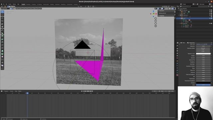213x120 pixels.
Task: Select the Move tool
Action: click(2, 18)
